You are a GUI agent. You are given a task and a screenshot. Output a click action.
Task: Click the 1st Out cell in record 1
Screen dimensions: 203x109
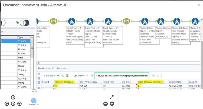point(91,86)
